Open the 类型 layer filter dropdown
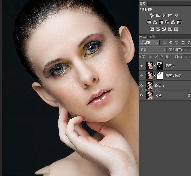The width and height of the screenshot is (191, 176). 149,43
